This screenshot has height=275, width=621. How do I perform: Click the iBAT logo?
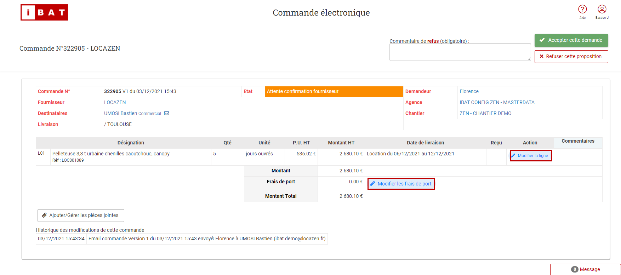[44, 12]
